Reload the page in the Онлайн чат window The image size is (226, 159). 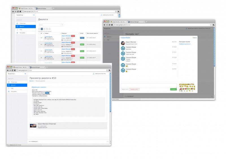coord(109,25)
